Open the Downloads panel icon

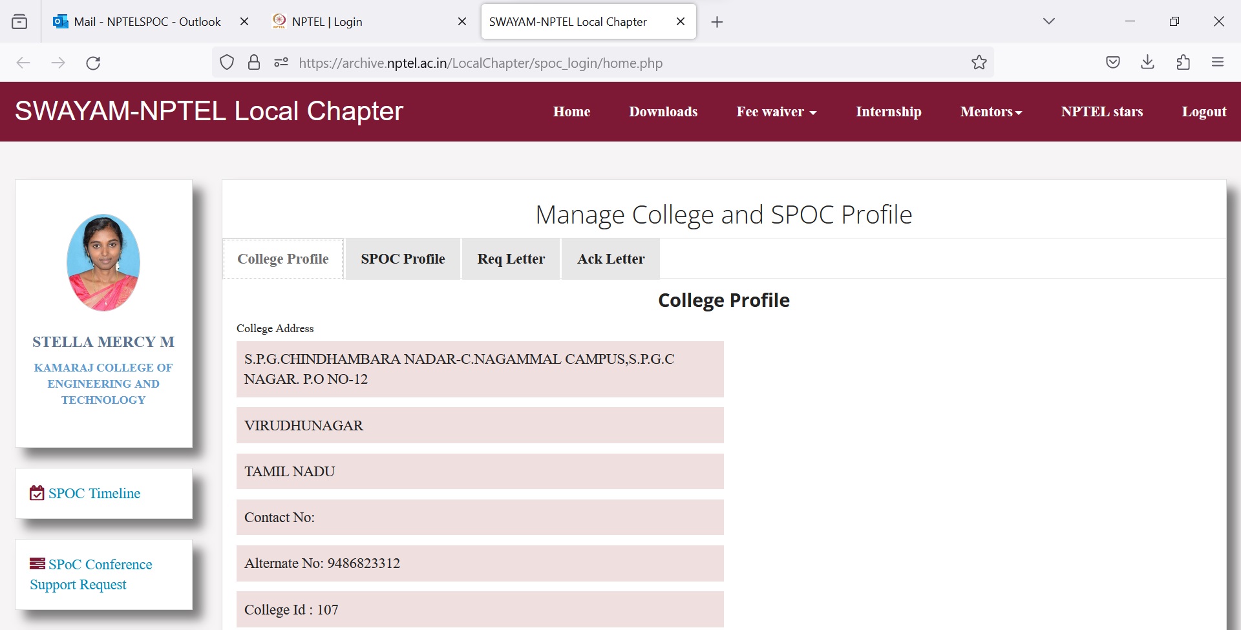pos(1147,63)
